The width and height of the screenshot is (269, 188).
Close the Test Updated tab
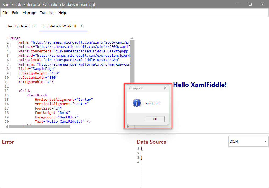(34, 26)
